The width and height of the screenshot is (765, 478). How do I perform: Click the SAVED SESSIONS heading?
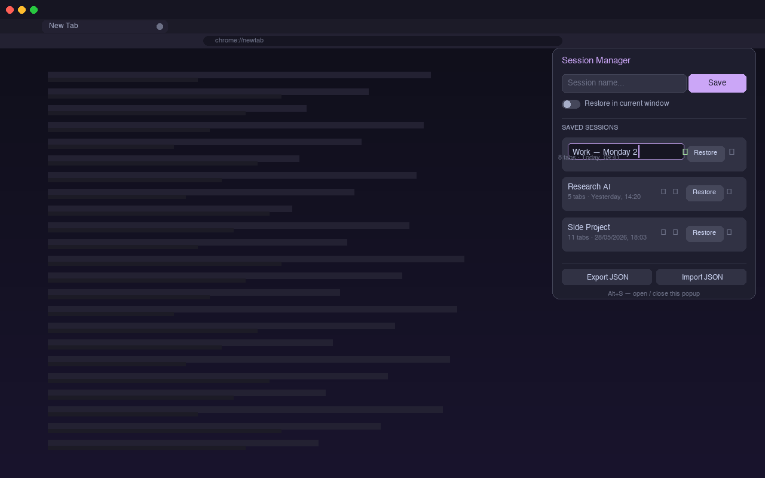coord(590,127)
